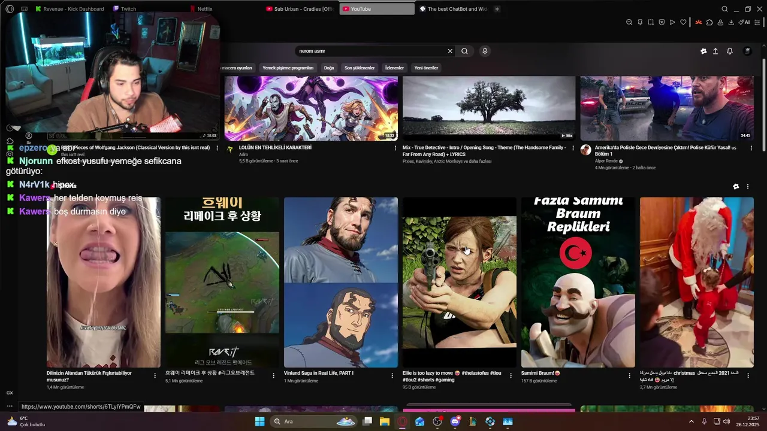Open the Samimi Braum short
The height and width of the screenshot is (431, 767).
(x=578, y=282)
